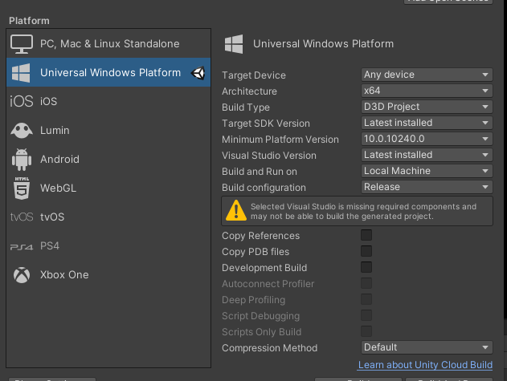Image resolution: width=507 pixels, height=381 pixels.
Task: Tick the Copy PDB files checkbox
Action: [x=366, y=252]
